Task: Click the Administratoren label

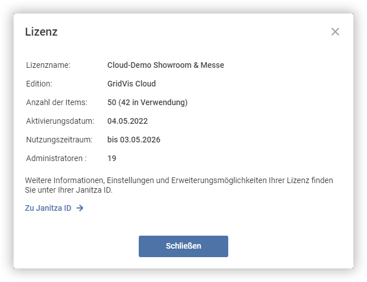Action: pyautogui.click(x=56, y=158)
